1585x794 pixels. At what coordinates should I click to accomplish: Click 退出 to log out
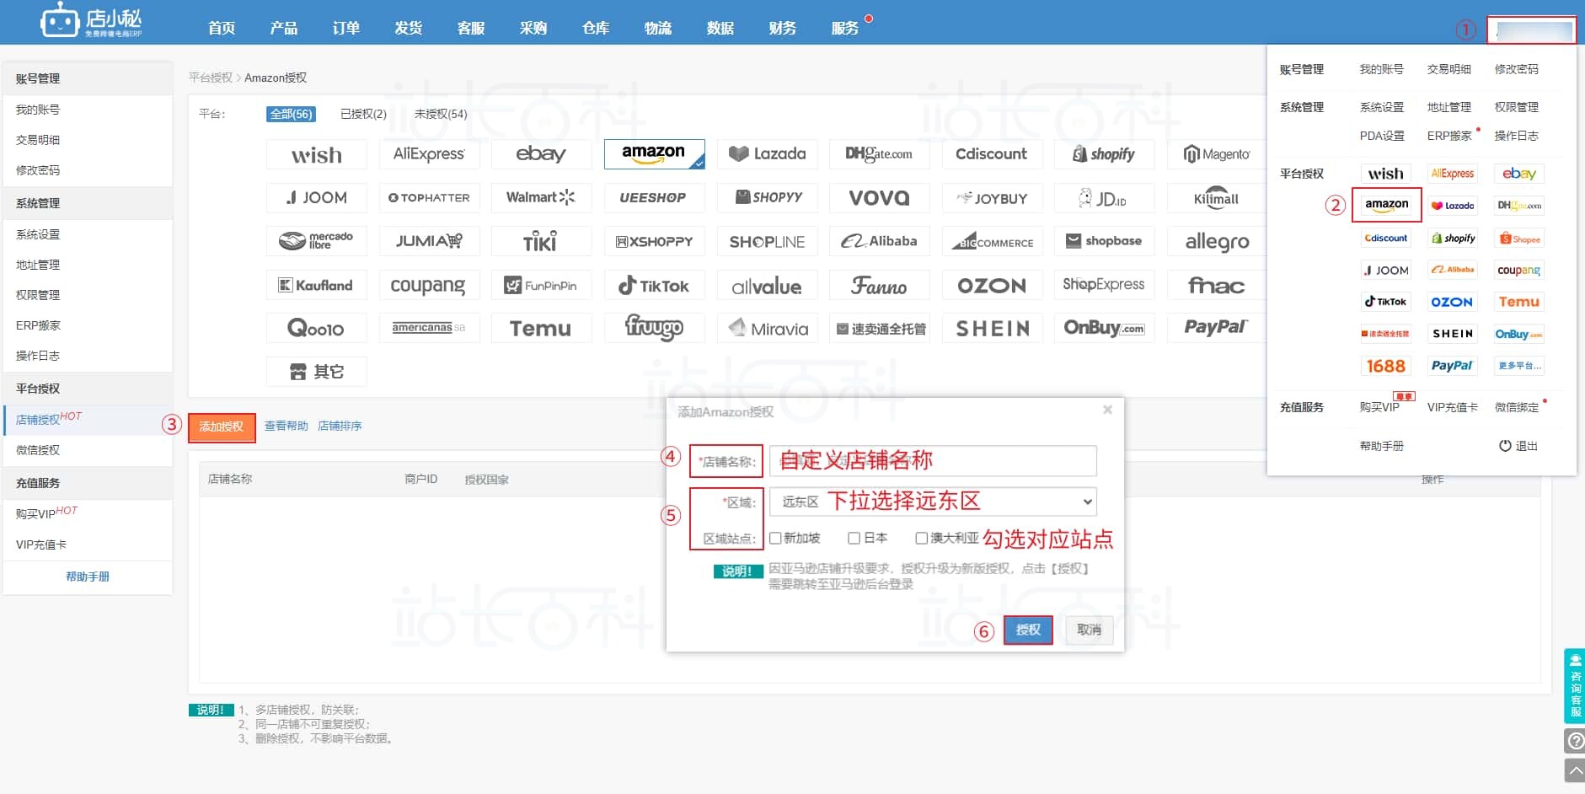tap(1518, 446)
